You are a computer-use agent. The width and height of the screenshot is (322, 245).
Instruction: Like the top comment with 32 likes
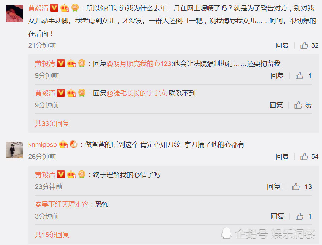(x=304, y=45)
